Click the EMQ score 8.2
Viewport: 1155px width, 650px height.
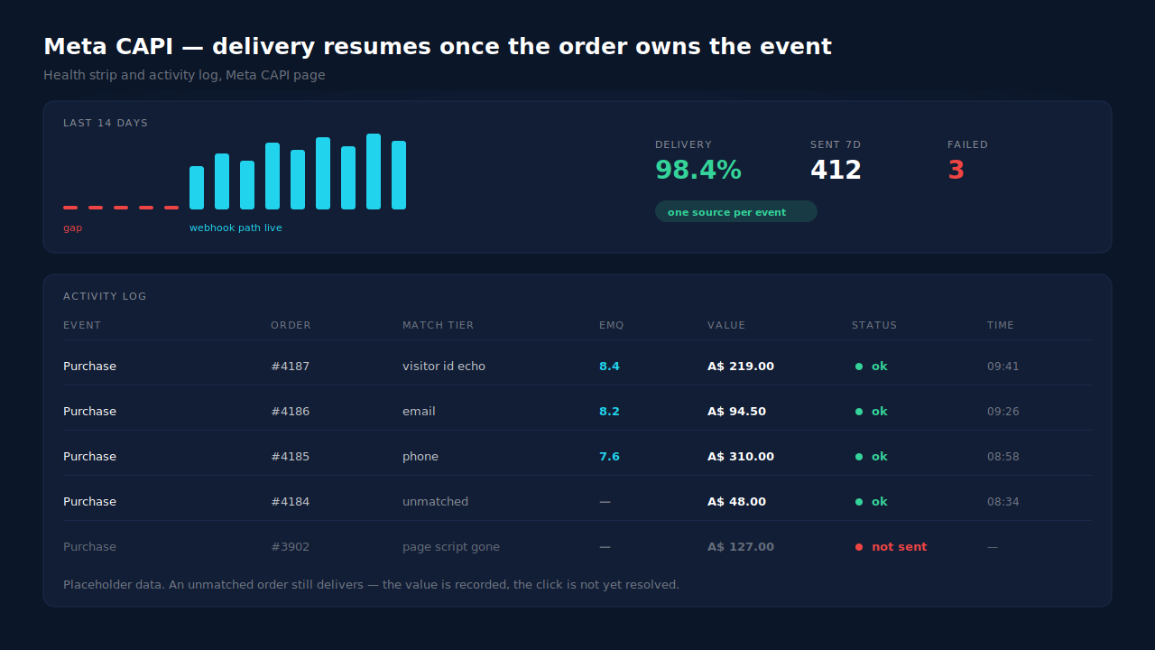tap(609, 411)
